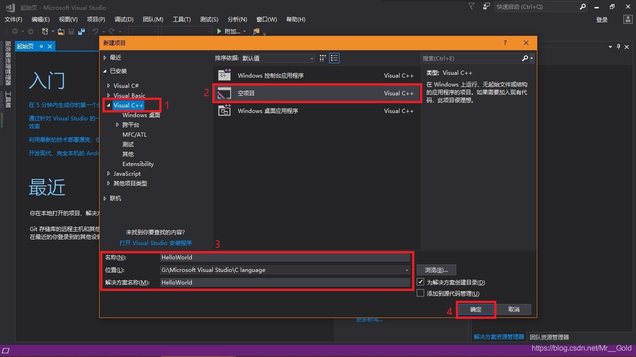Image resolution: width=636 pixels, height=357 pixels.
Task: Open the 文件(F) menu
Action: (14, 19)
